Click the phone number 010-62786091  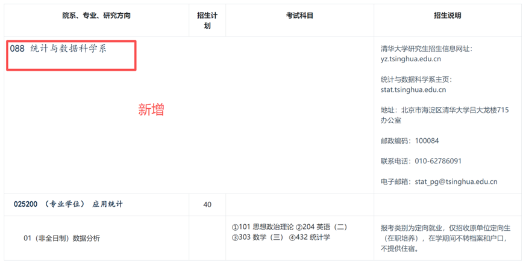pyautogui.click(x=439, y=161)
